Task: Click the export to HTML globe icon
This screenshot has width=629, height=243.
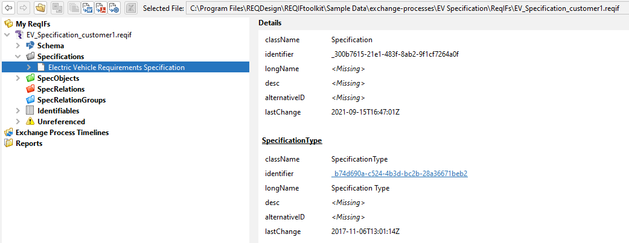Action: 114,8
